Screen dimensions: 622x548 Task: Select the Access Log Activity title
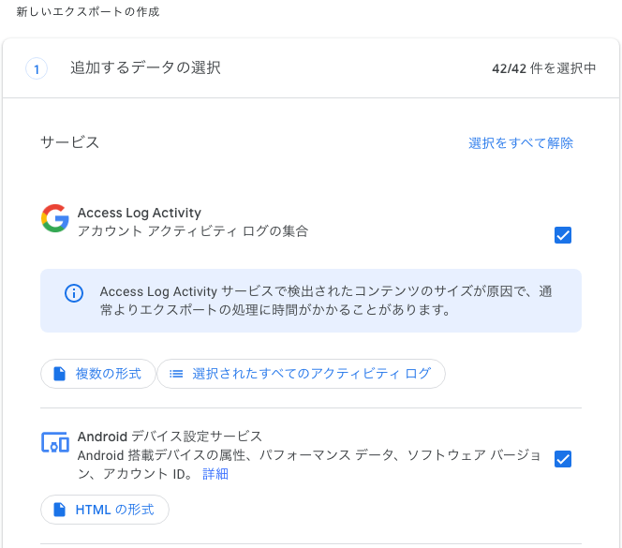click(x=140, y=213)
